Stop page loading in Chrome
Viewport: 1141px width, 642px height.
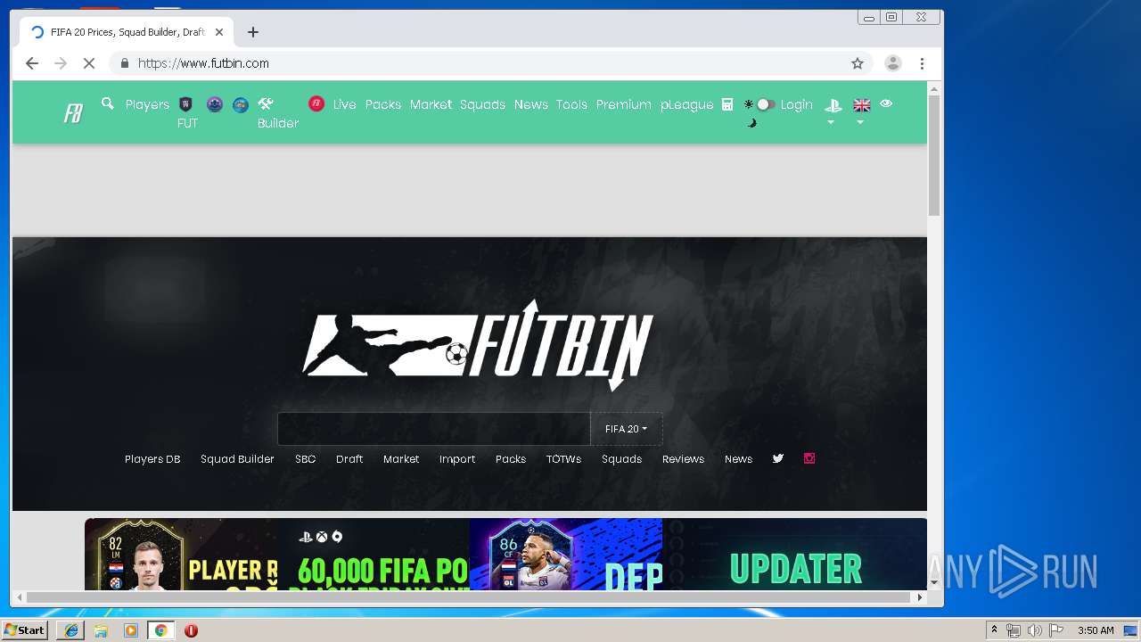click(x=89, y=63)
